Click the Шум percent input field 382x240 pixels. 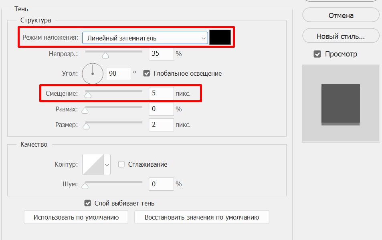click(161, 184)
